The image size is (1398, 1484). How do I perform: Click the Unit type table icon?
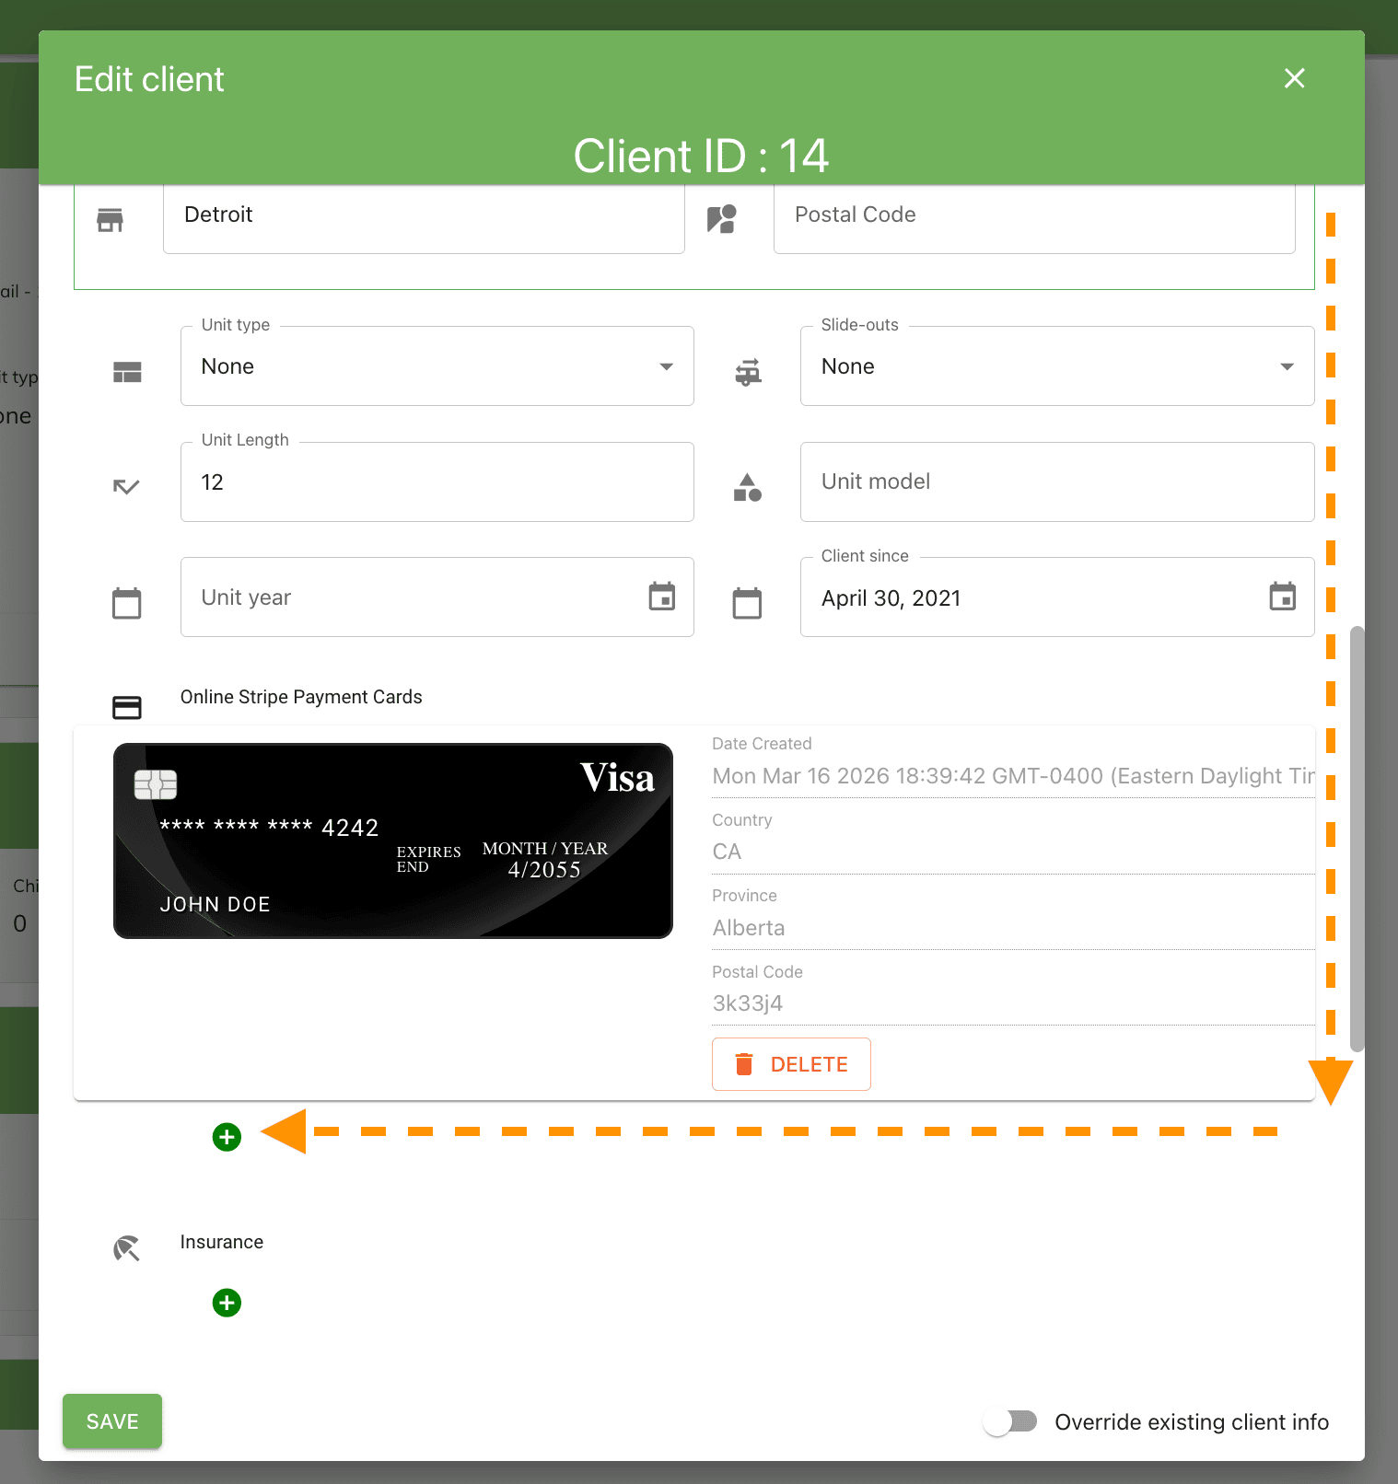pyautogui.click(x=127, y=372)
